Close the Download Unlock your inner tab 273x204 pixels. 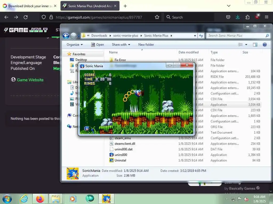pyautogui.click(x=55, y=6)
